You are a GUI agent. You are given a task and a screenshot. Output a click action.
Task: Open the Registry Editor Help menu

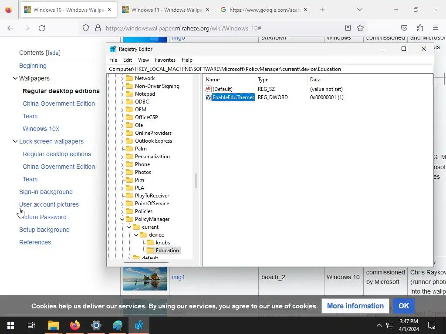(187, 60)
